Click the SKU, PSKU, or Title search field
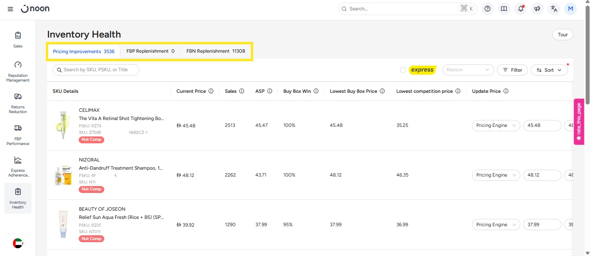590x256 pixels. [96, 70]
